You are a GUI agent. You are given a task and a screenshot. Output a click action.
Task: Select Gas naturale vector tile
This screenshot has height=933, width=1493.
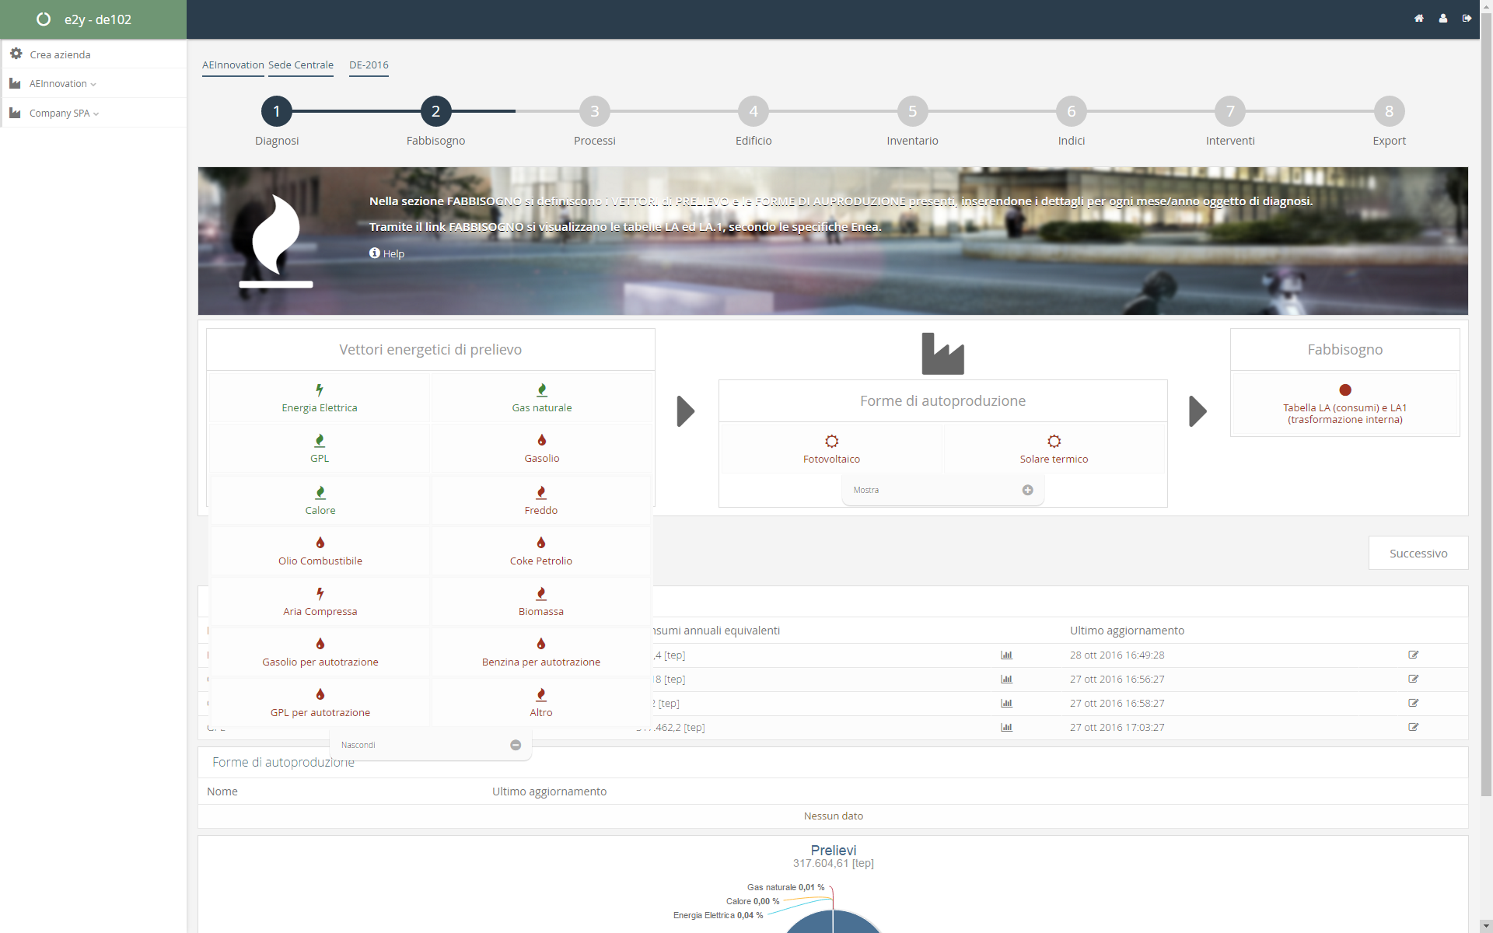542,398
